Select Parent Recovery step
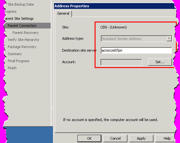 [x=26, y=33]
